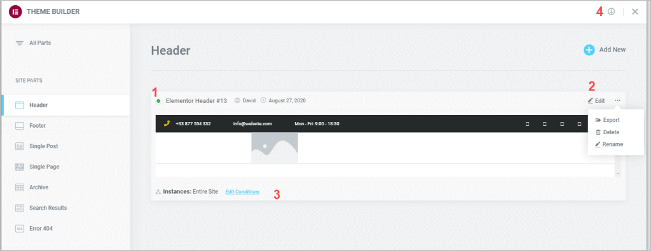
Task: Edit the Elementor Header #13 template
Action: click(x=596, y=101)
